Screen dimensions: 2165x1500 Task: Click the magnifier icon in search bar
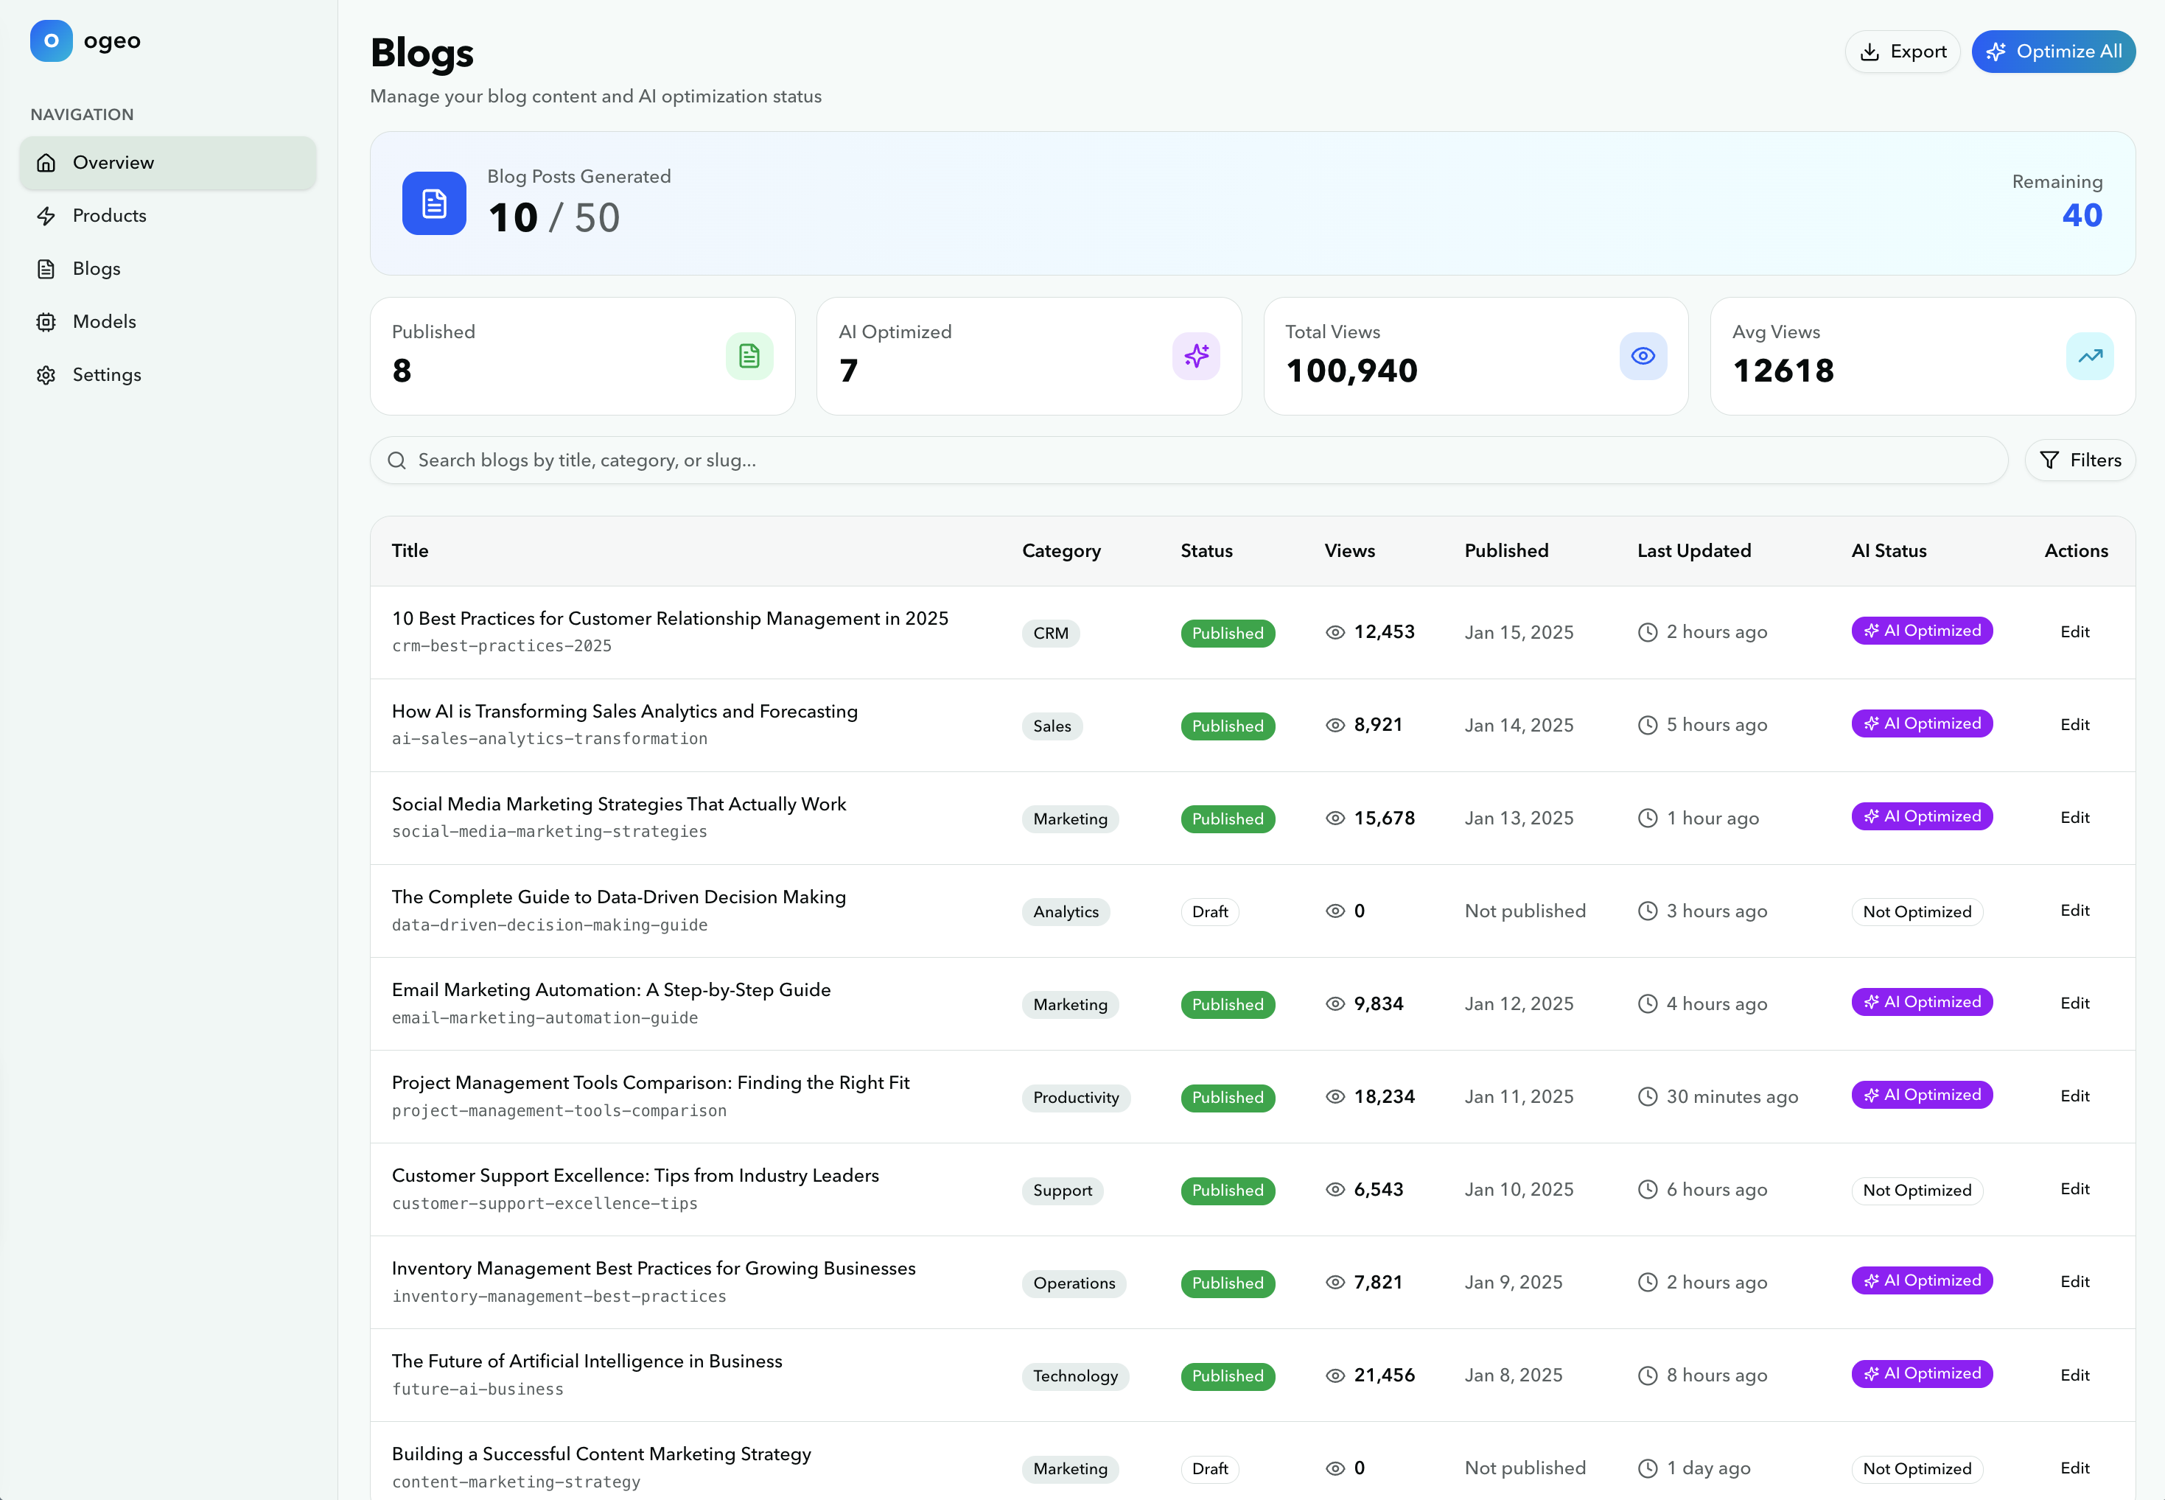[x=396, y=460]
